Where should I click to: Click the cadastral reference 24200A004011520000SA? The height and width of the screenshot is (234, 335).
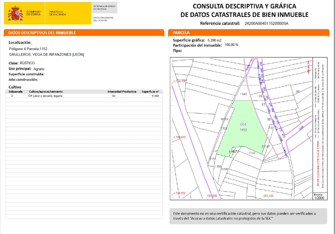(266, 23)
